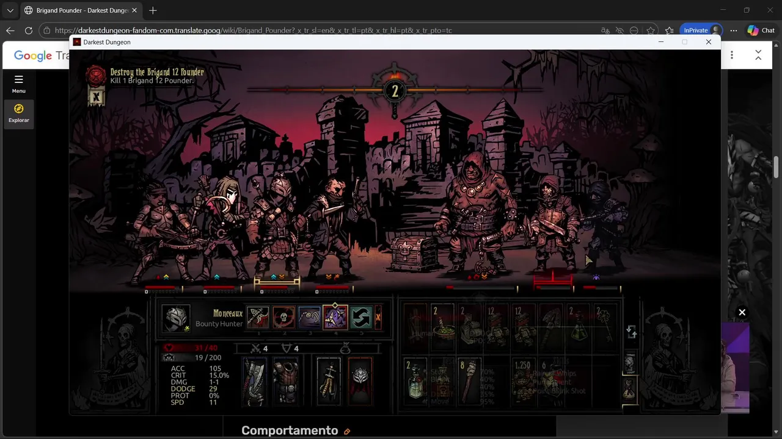This screenshot has height=439, width=782.
Task: Click the edit pencil beside Comportamento
Action: click(347, 432)
